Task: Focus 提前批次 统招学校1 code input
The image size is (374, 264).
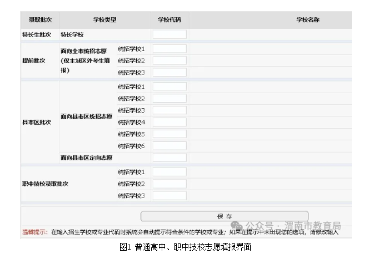Action: [x=169, y=49]
